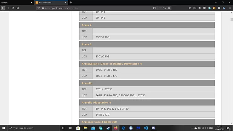Switch to Firefox on taskbar

point(116,128)
